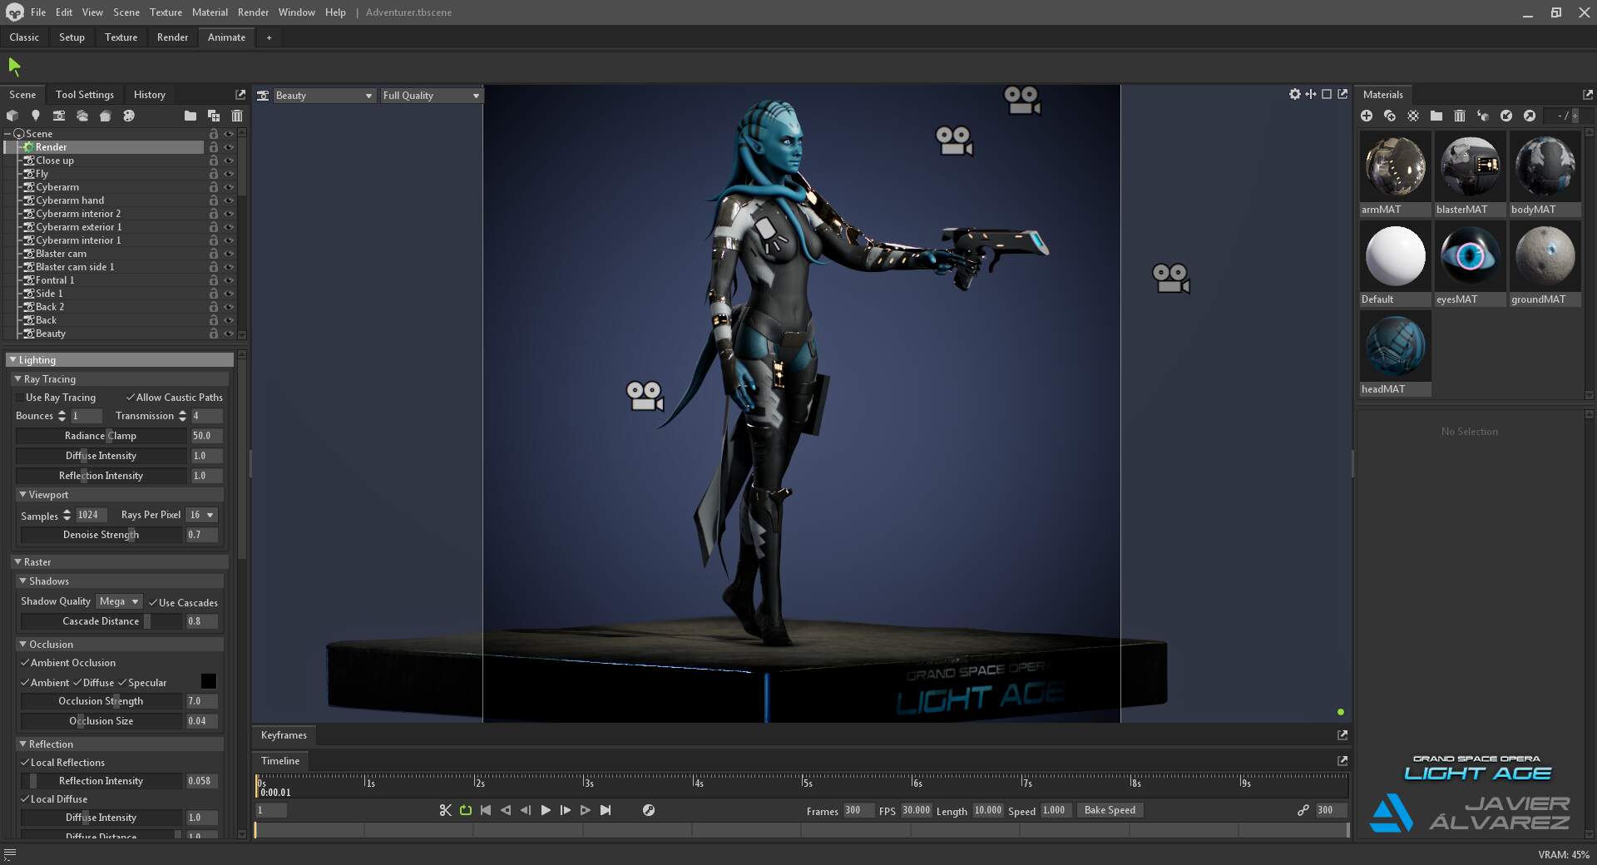Toggle Specular occlusion checkbox
This screenshot has width=1597, height=865.
[122, 683]
